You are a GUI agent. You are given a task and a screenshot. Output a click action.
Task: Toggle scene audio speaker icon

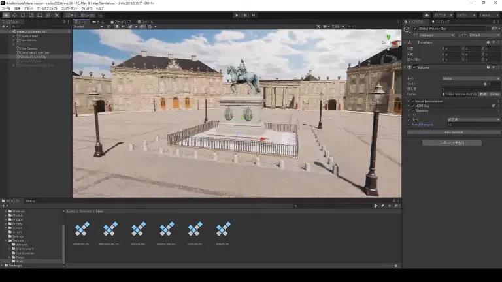124,27
